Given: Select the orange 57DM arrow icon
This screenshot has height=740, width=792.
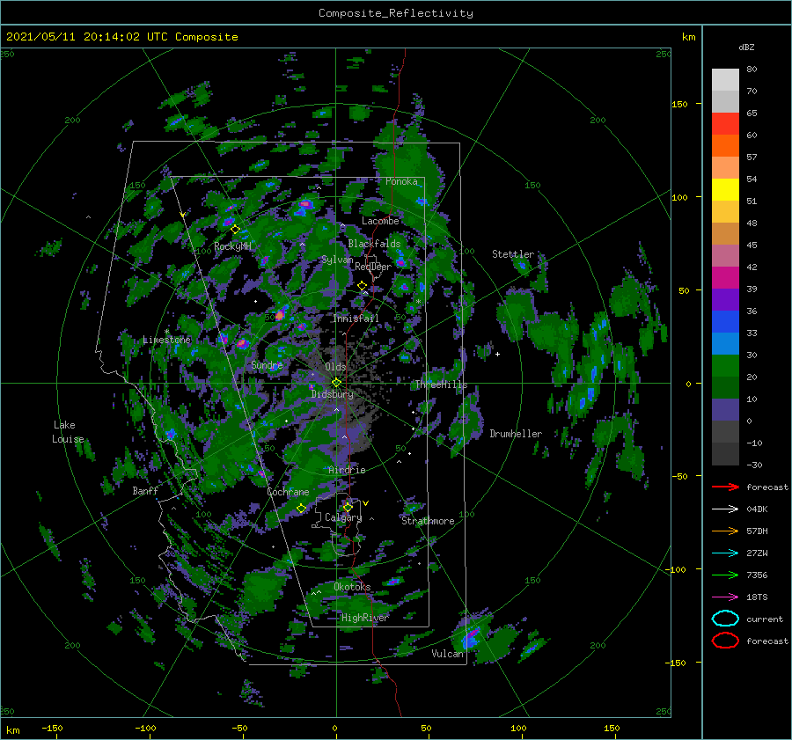Looking at the screenshot, I should pyautogui.click(x=725, y=531).
